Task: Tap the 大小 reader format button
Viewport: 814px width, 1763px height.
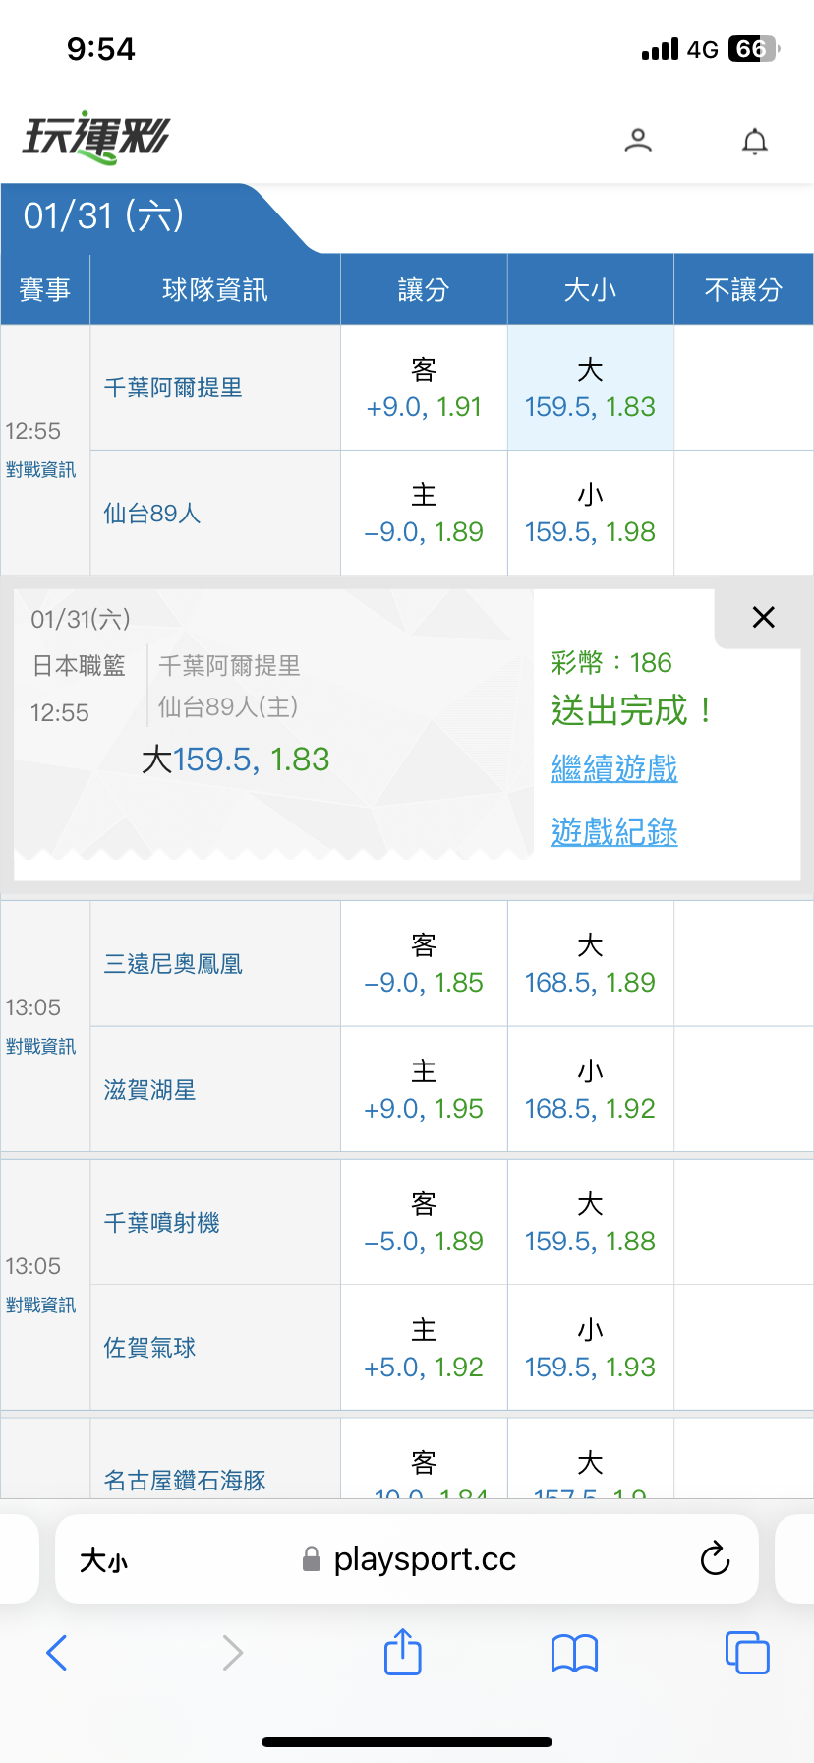Action: coord(103,1560)
